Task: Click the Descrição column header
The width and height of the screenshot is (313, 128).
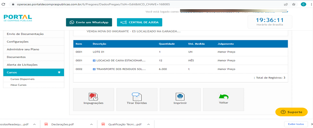Action: coord(100,44)
